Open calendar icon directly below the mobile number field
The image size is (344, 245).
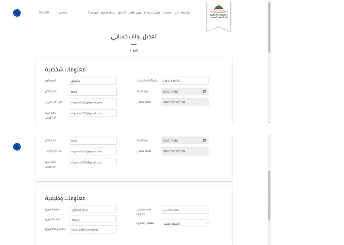click(x=205, y=92)
